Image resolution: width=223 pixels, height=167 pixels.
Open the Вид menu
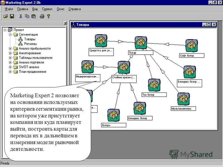pyautogui.click(x=35, y=9)
